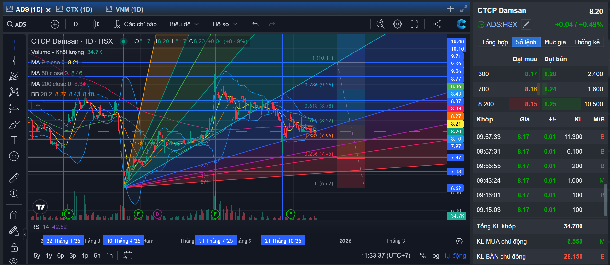The image size is (610, 265).
Task: Click the ADS:HSX symbol link
Action: pos(501,25)
